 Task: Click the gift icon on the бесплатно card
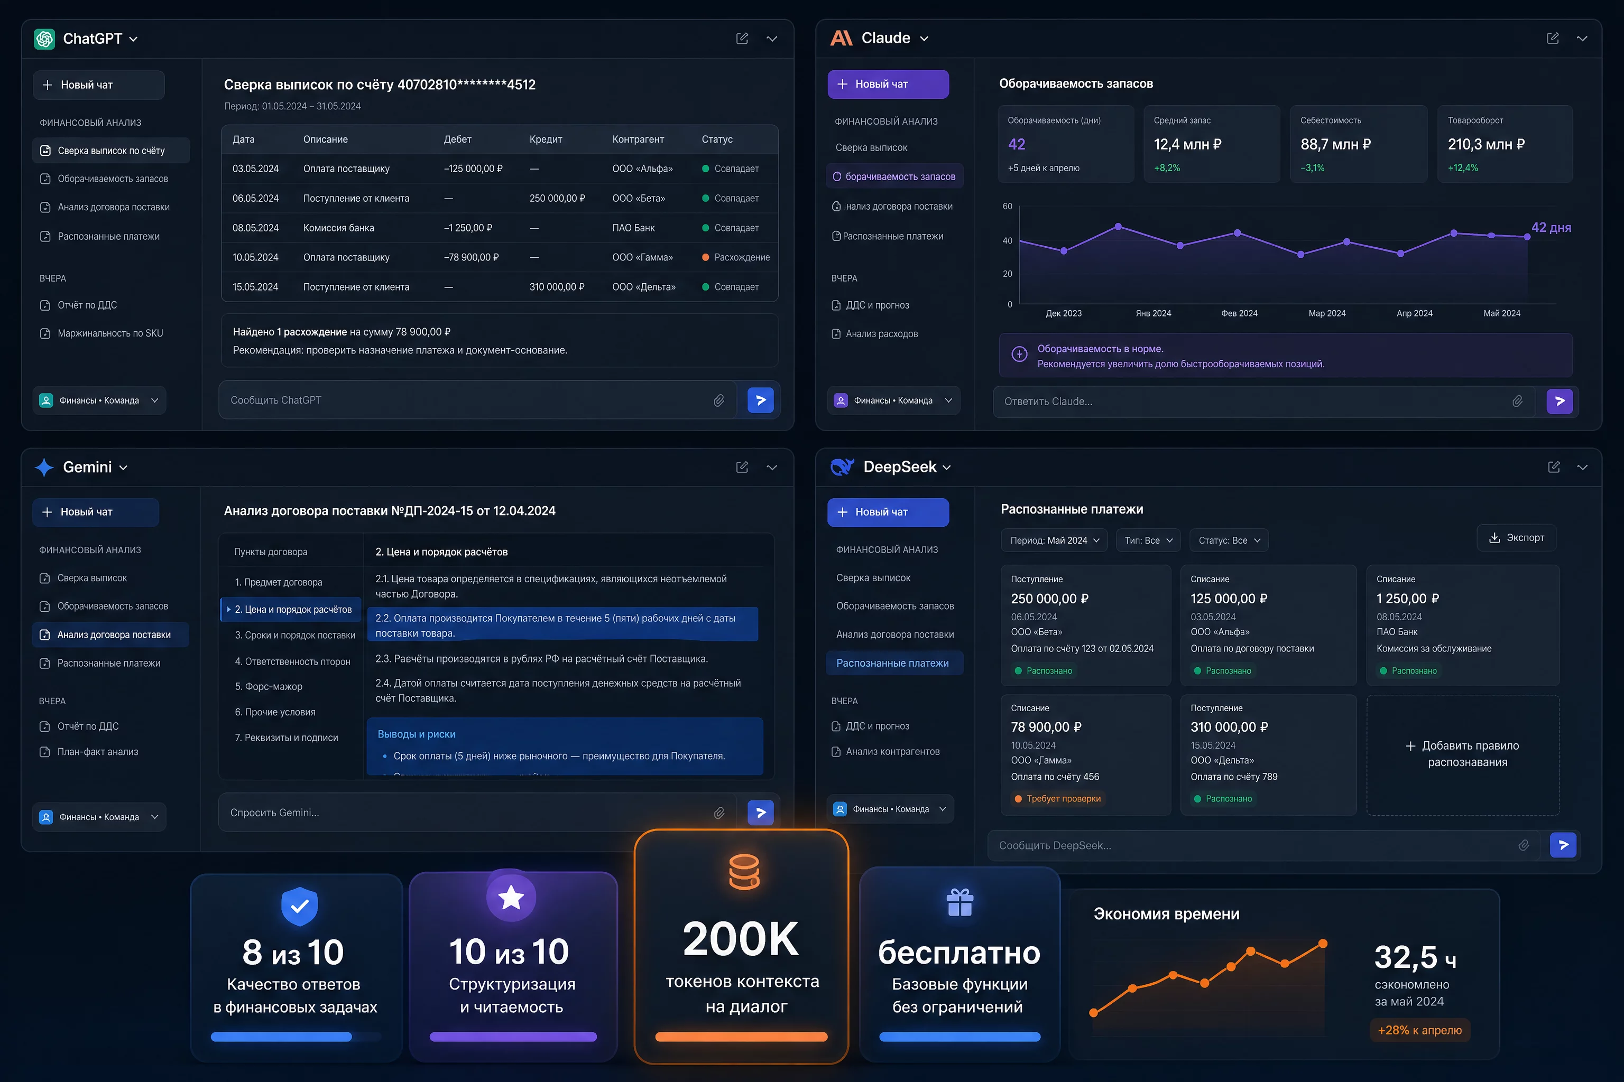(960, 902)
